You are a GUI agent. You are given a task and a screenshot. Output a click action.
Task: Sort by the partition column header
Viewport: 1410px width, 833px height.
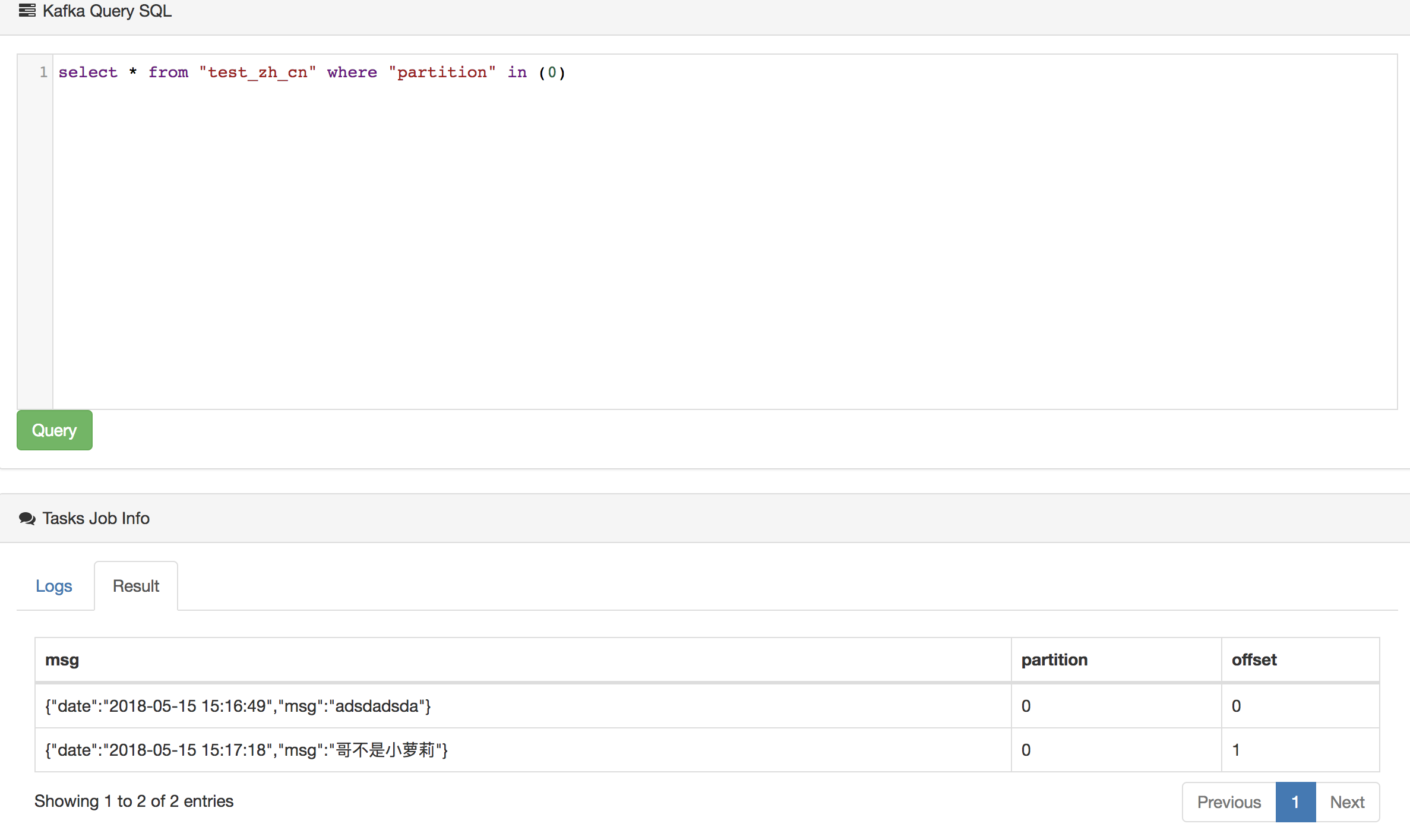(x=1054, y=660)
